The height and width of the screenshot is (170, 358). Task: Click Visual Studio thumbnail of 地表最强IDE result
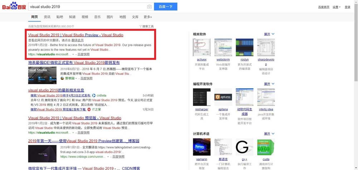[42, 76]
